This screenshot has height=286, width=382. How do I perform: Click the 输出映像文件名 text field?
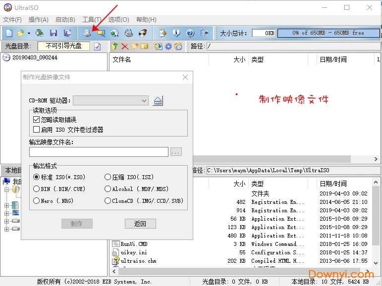point(99,152)
